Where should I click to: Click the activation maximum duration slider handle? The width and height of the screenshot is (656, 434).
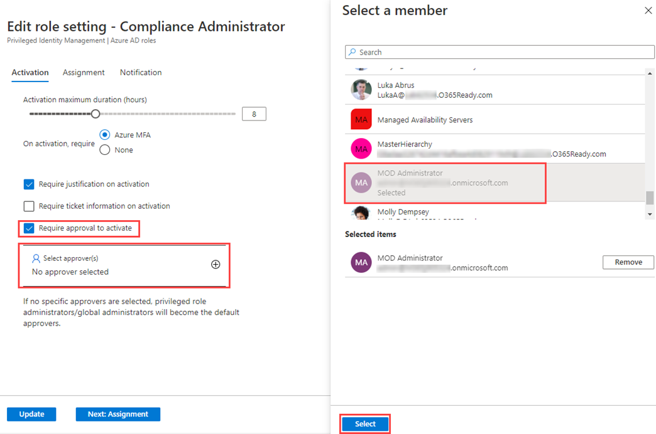(95, 114)
